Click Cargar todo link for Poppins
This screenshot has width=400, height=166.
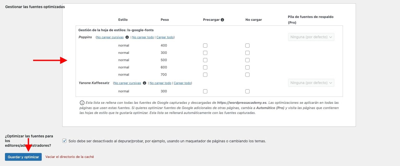click(165, 37)
